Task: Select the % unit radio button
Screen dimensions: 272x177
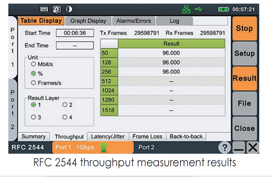Action: pyautogui.click(x=33, y=73)
